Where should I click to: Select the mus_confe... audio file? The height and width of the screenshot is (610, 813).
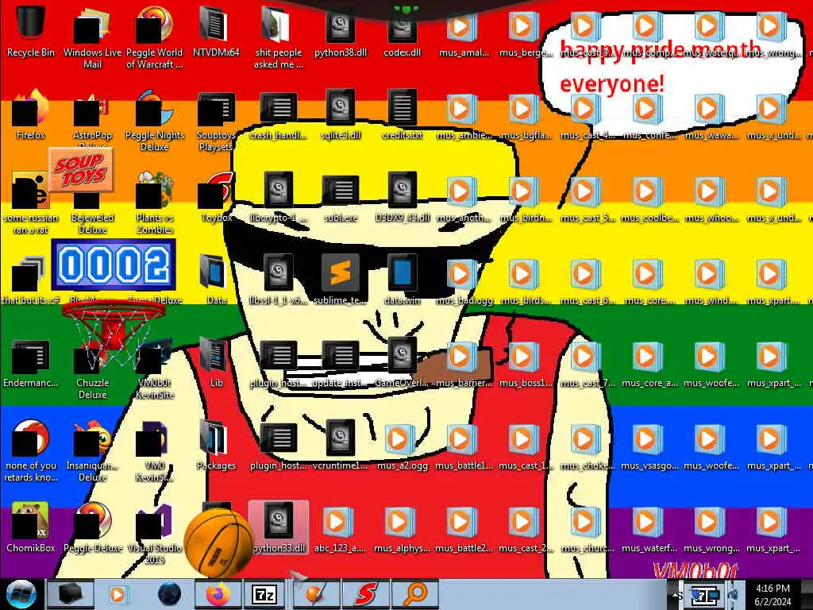pos(649,114)
